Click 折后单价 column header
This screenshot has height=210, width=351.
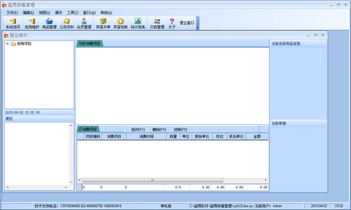[236, 136]
